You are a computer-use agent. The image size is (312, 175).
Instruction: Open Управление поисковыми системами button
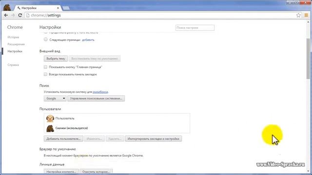tap(96, 98)
